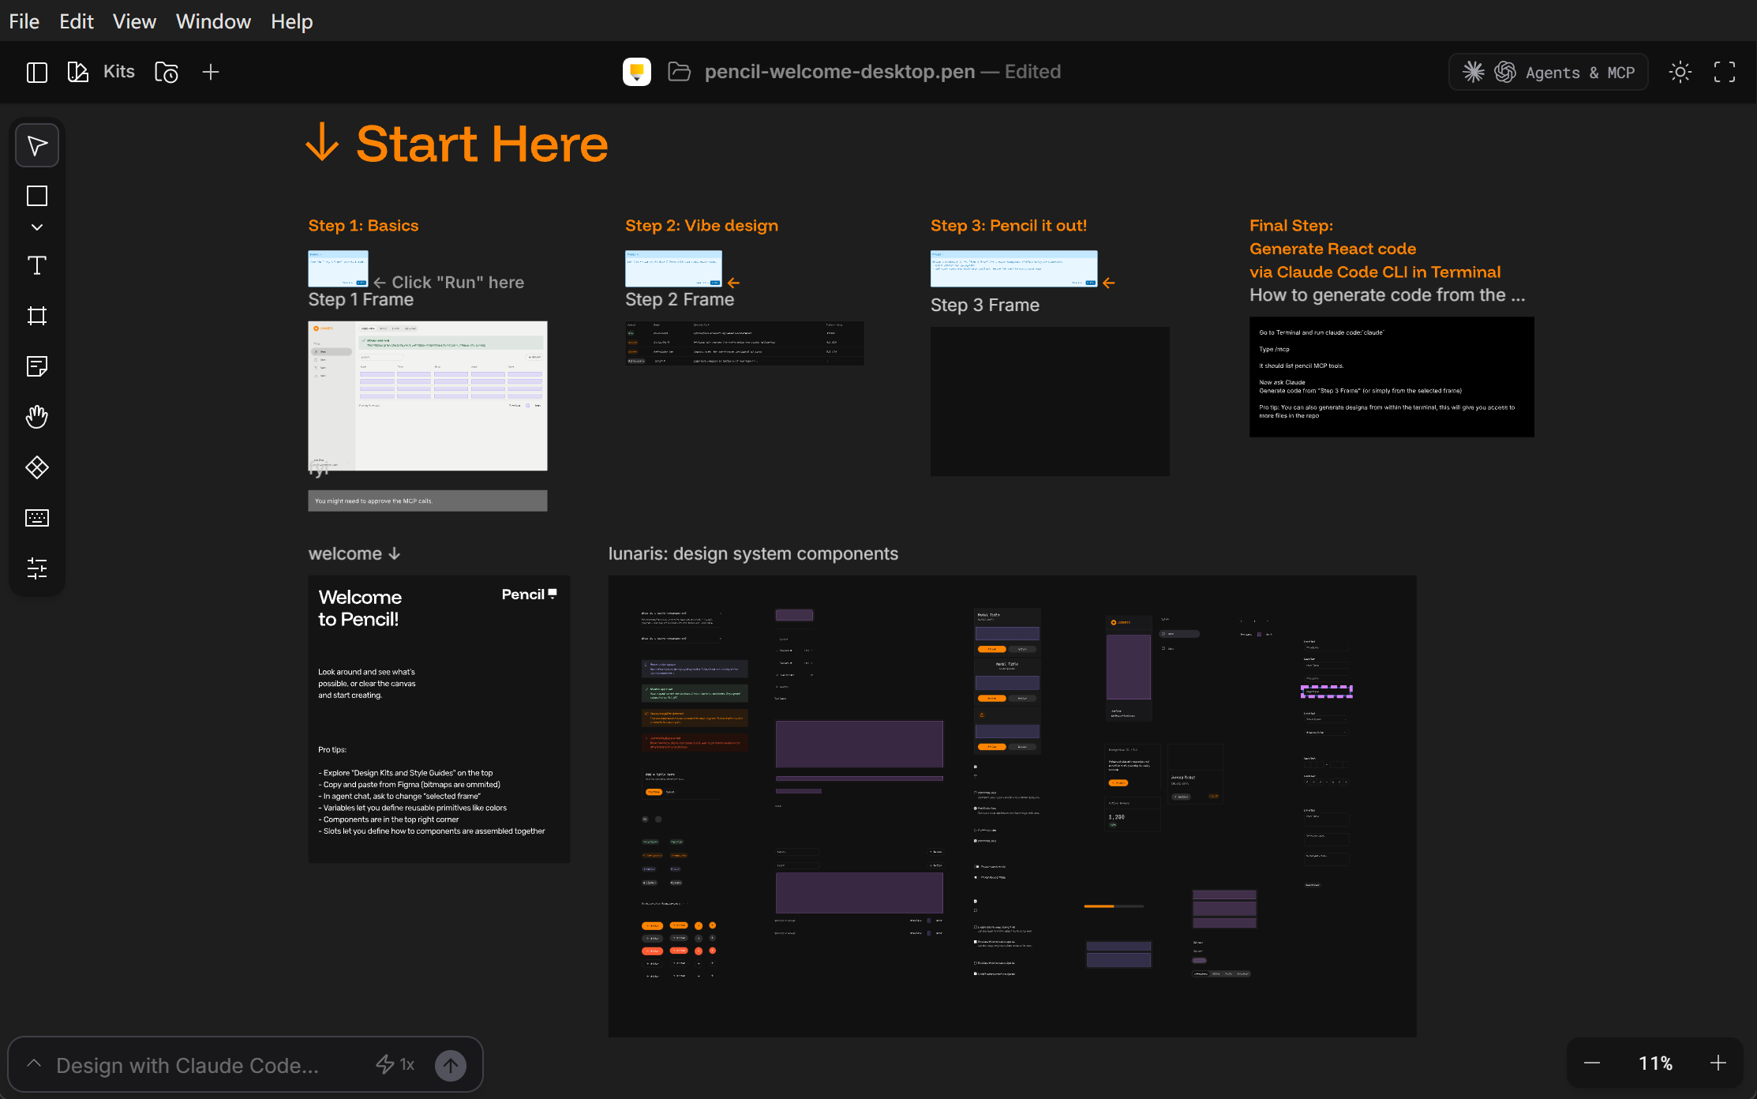
Task: Click the lunaris: design system components label
Action: [x=753, y=553]
